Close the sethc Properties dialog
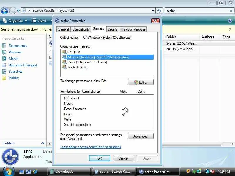 point(155,21)
